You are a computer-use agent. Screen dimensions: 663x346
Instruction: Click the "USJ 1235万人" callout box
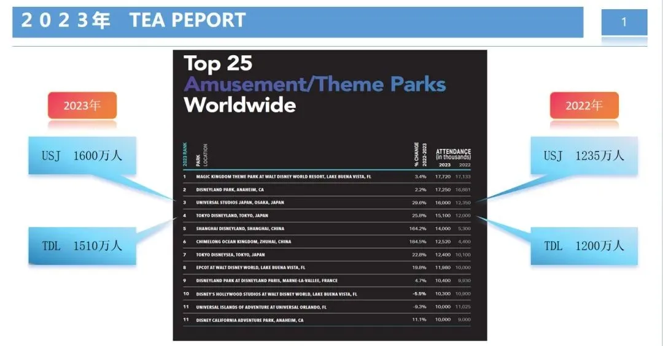584,155
